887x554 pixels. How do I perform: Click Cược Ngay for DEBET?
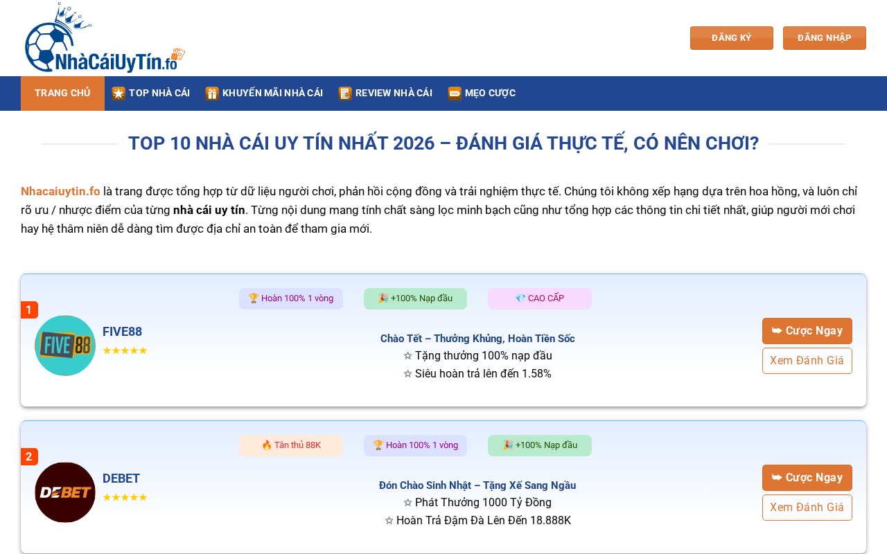click(x=807, y=478)
